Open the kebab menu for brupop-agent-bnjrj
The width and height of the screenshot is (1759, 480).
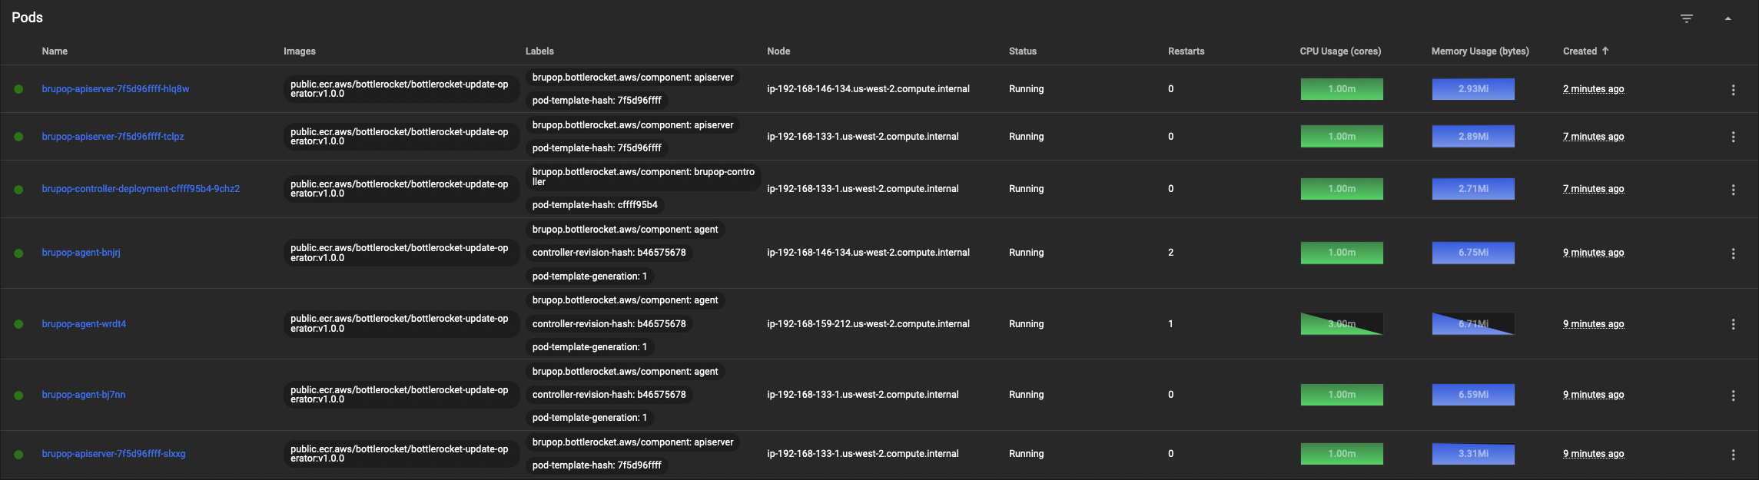pos(1734,253)
